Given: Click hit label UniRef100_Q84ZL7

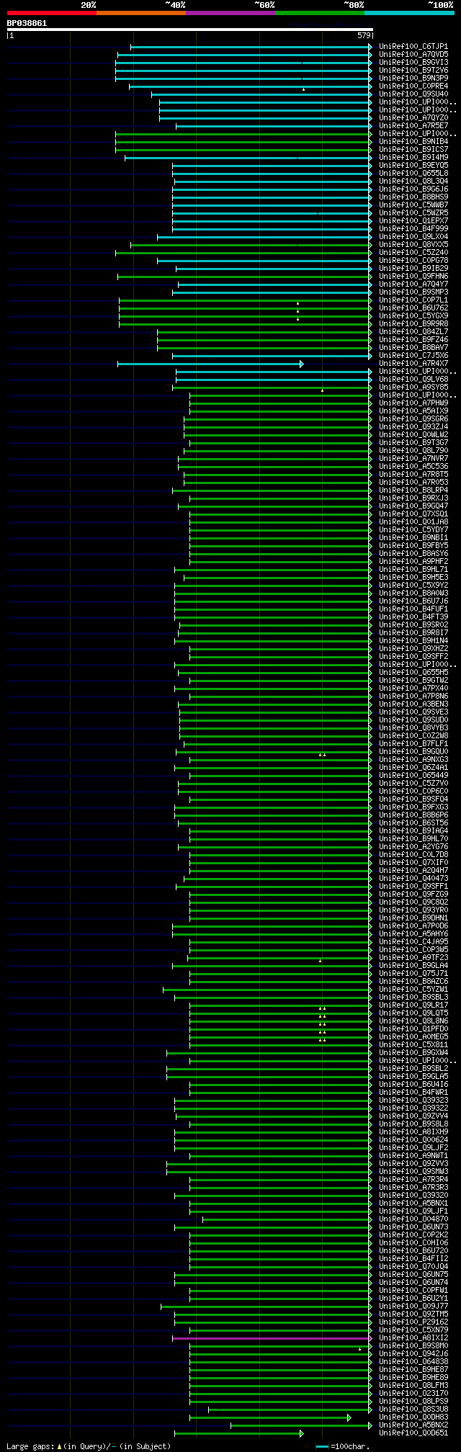Looking at the screenshot, I should (413, 331).
